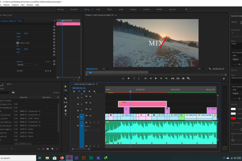Open the Fit zoom level dropdown
Image resolution: width=242 pixels, height=161 pixels.
106,69
